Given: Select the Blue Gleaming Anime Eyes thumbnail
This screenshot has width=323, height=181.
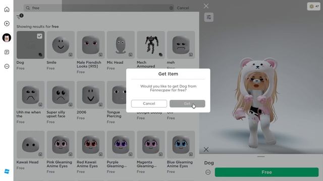Looking at the screenshot, I should pyautogui.click(x=181, y=145).
